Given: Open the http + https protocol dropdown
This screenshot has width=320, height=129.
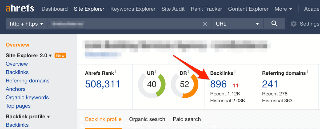Looking at the screenshot, I should [x=27, y=24].
